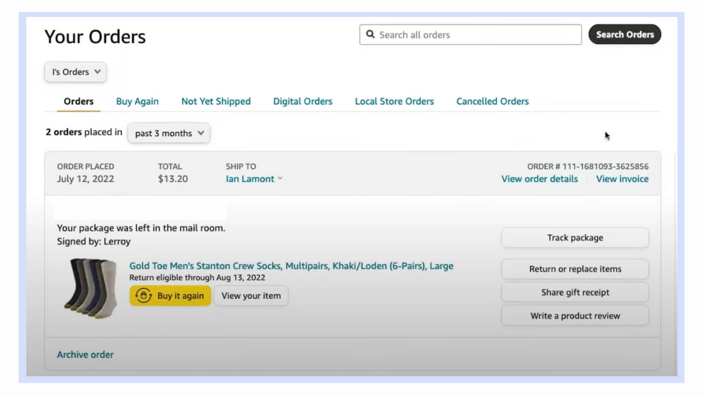This screenshot has height=395, width=703.
Task: Click the Archive order link
Action: tap(85, 355)
